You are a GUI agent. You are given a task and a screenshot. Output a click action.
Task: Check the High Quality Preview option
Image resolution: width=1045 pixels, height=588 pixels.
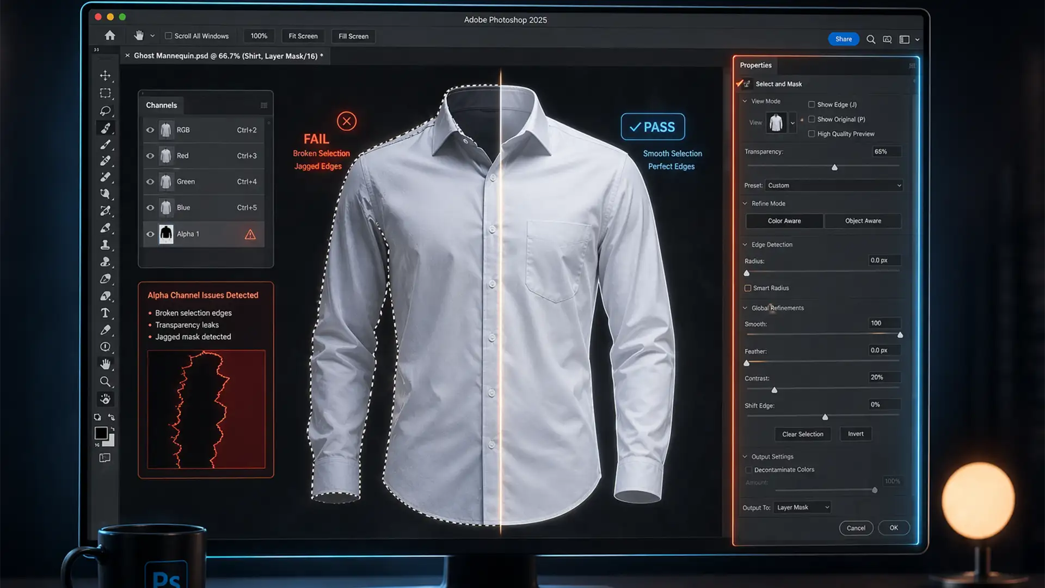point(811,133)
